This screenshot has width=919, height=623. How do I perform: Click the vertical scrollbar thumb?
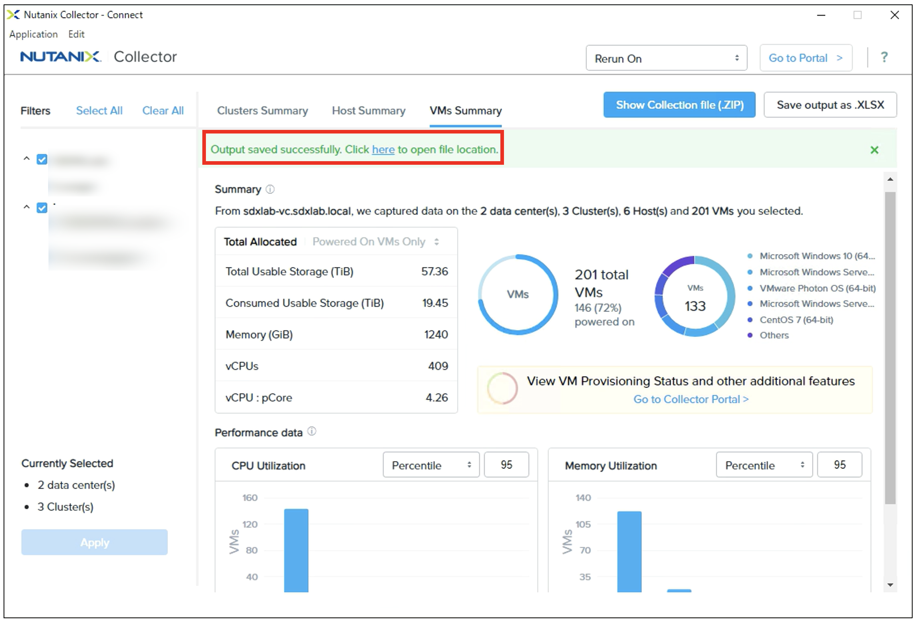[x=890, y=348]
